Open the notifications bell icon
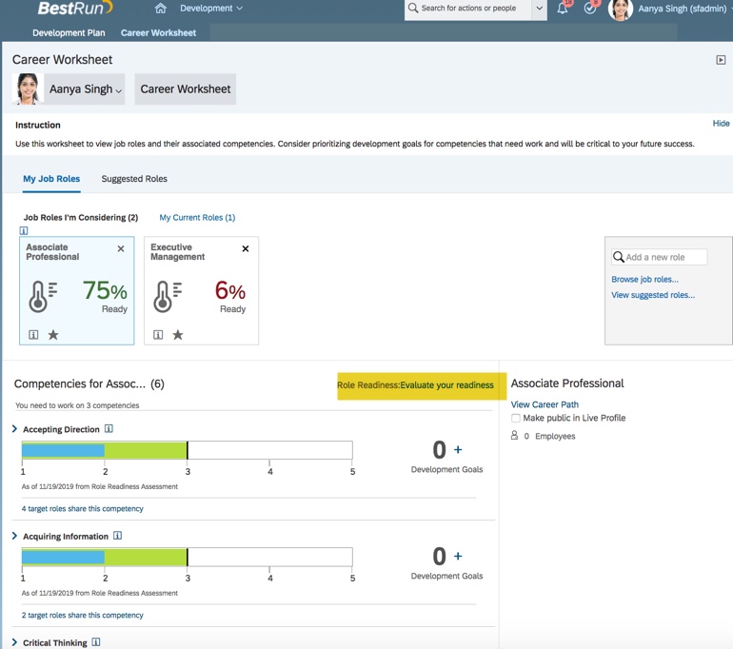Viewport: 733px width, 649px height. (563, 9)
